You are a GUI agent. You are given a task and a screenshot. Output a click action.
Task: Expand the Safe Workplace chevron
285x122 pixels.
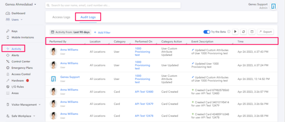click(34, 116)
